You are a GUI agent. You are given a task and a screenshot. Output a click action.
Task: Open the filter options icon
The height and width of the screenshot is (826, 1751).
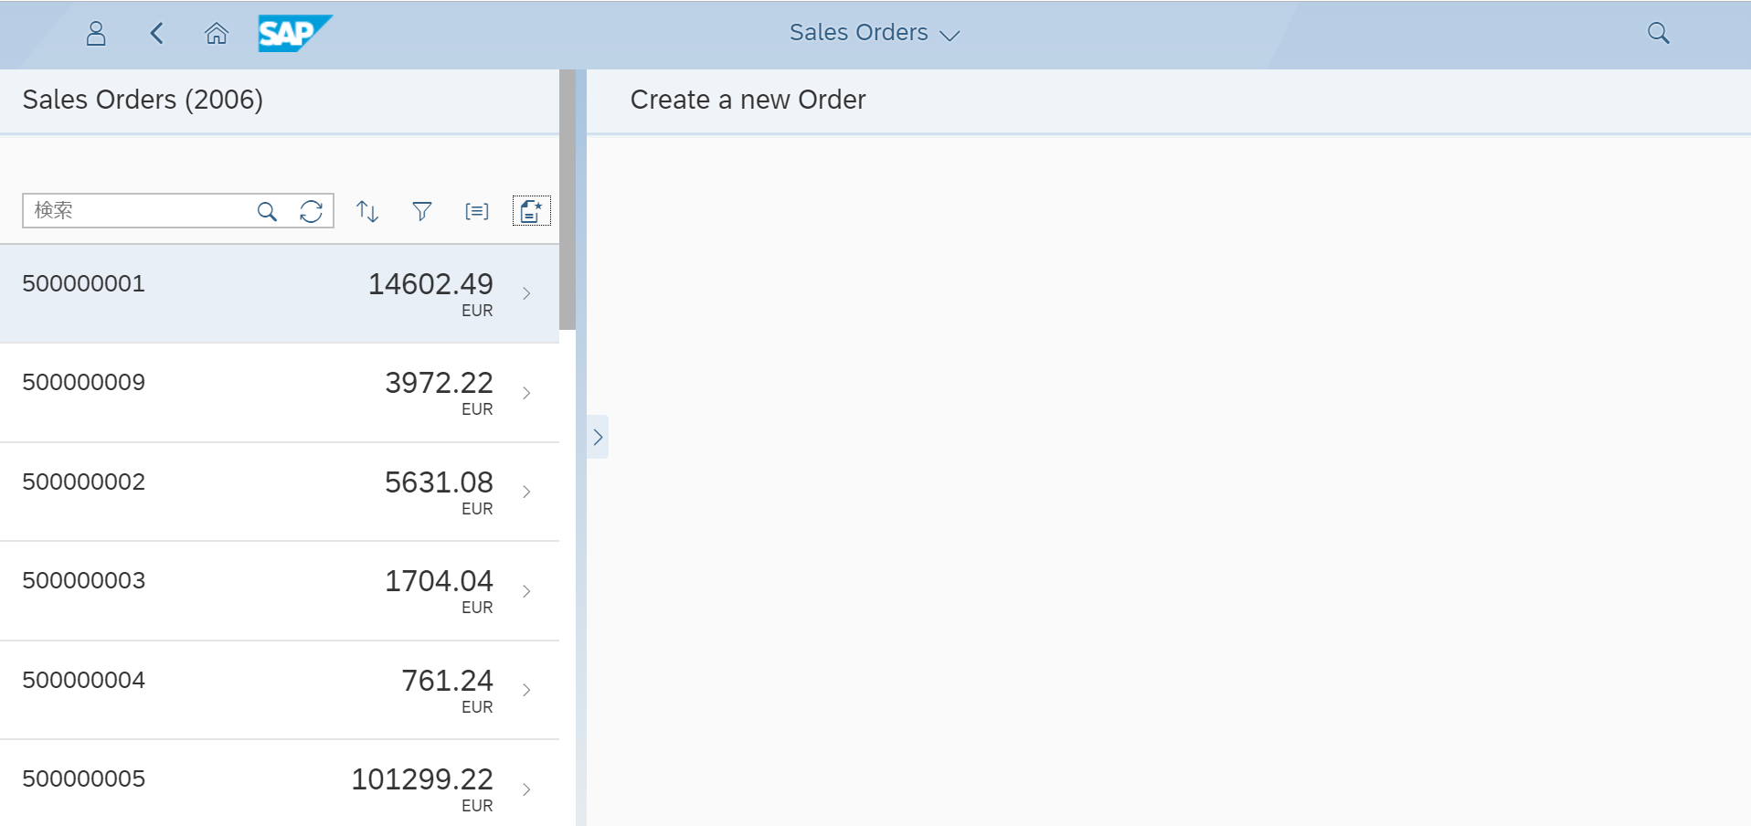click(x=422, y=212)
